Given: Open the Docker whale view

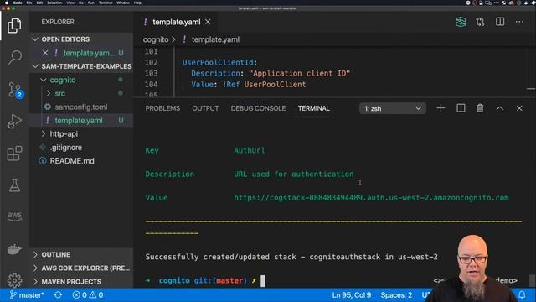Looking at the screenshot, I should (x=14, y=249).
